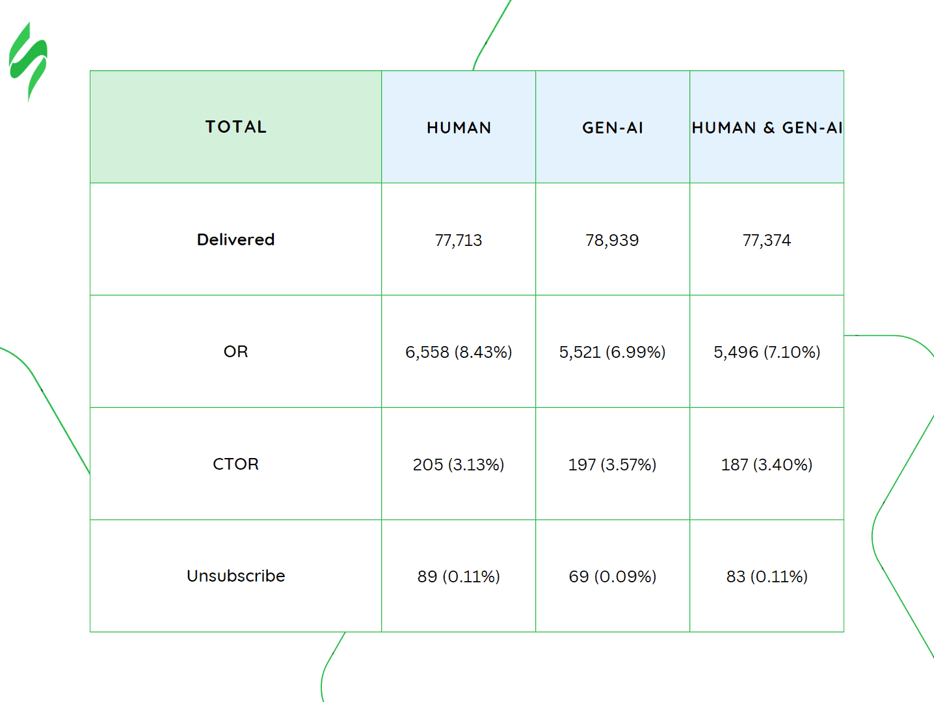934x702 pixels.
Task: Select the 205 (3.13%) CTOR cell
Action: click(x=459, y=465)
